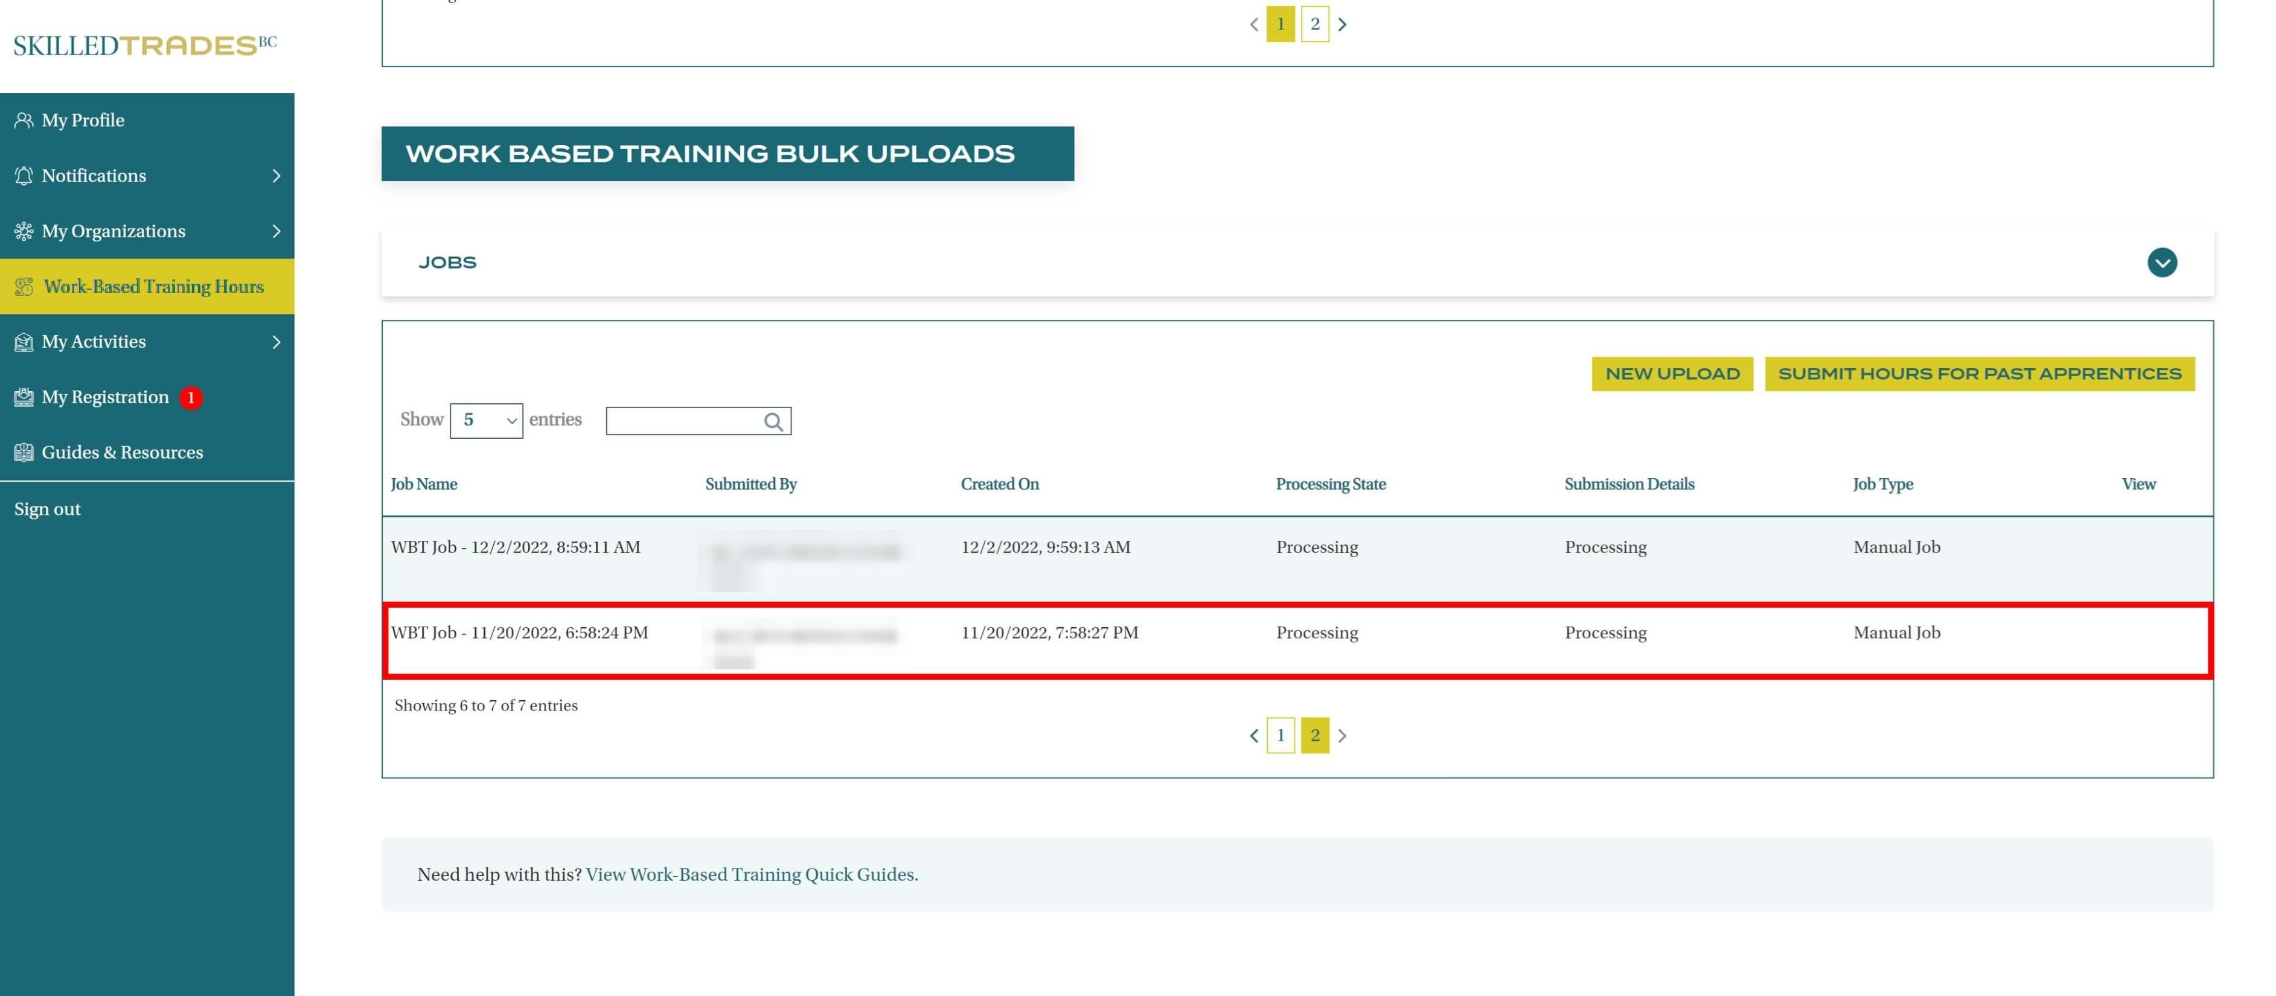Open View Work-Based Training Quick Guides link
Viewport: 2276px width, 996px height.
click(751, 874)
